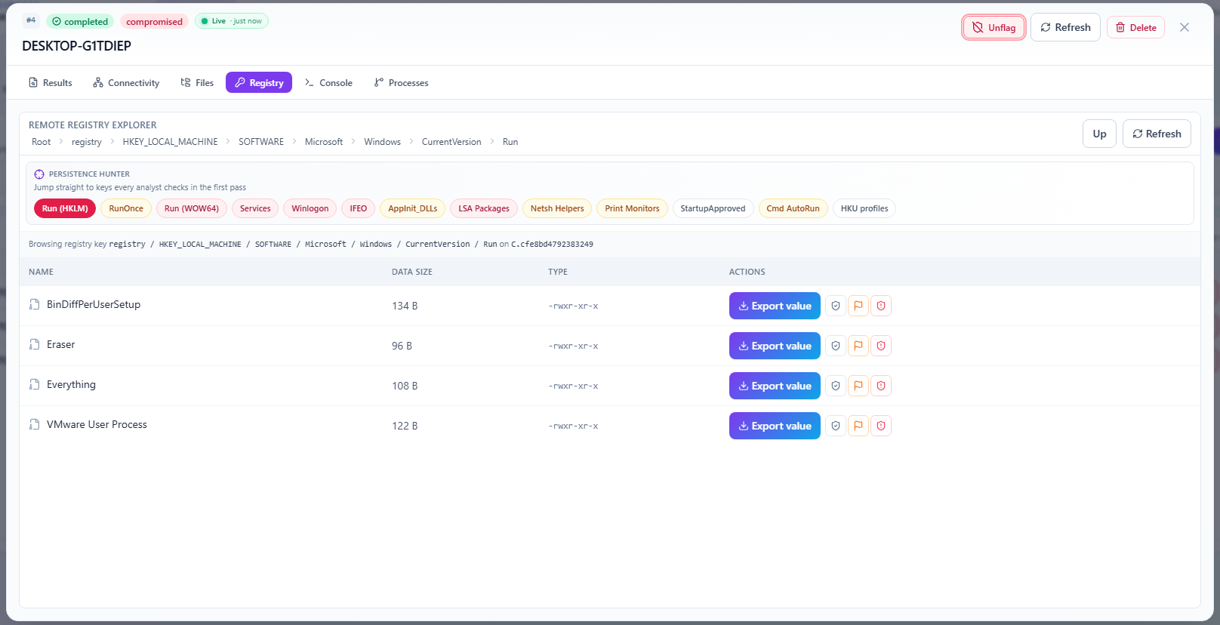Image resolution: width=1220 pixels, height=625 pixels.
Task: Open the Processes tab
Action: tap(401, 83)
